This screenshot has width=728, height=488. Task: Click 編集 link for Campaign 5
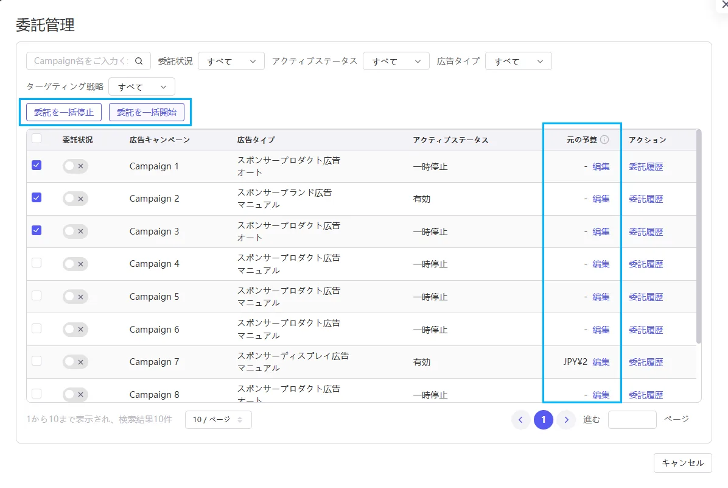pyautogui.click(x=601, y=297)
